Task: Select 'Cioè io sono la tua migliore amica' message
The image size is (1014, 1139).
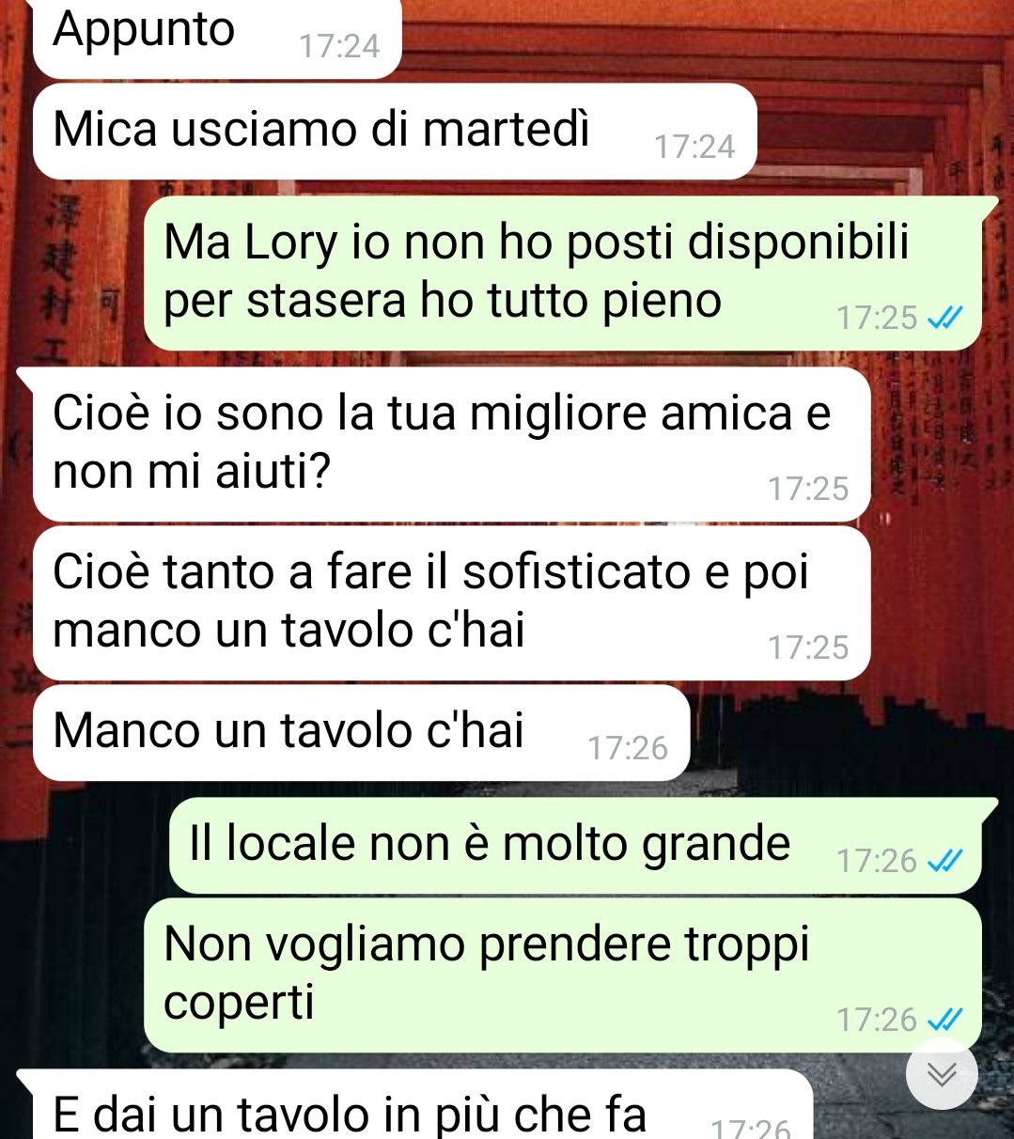Action: (452, 444)
